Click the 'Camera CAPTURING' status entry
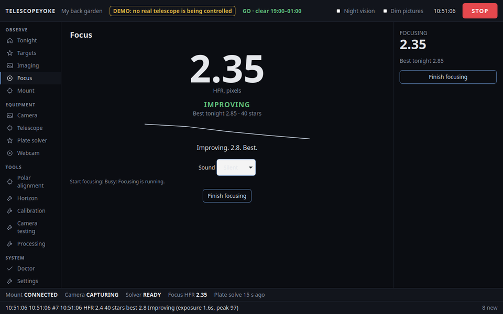The width and height of the screenshot is (503, 314). click(x=91, y=295)
